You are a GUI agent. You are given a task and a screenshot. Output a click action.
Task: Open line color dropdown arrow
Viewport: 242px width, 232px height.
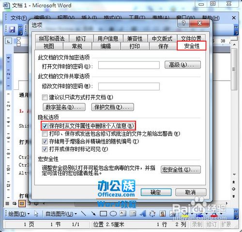tap(207, 214)
